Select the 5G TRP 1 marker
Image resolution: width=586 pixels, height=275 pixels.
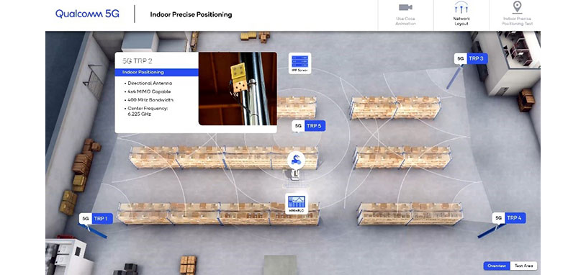[x=96, y=219]
